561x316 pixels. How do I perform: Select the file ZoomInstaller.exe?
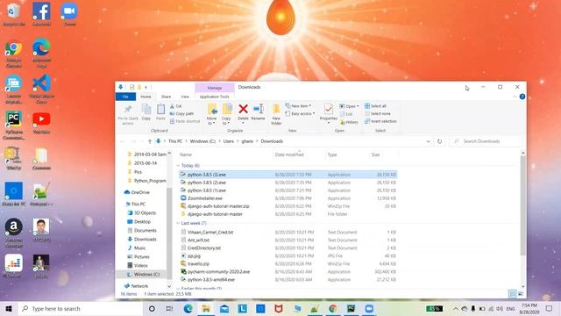click(x=205, y=198)
